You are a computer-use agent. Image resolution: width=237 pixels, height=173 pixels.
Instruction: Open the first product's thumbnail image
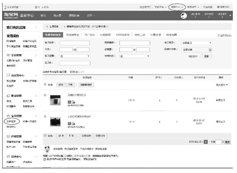pyautogui.click(x=55, y=100)
